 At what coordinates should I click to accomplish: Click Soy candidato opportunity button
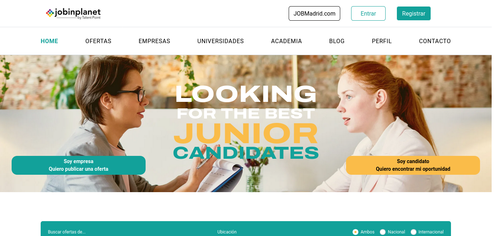[x=413, y=165]
